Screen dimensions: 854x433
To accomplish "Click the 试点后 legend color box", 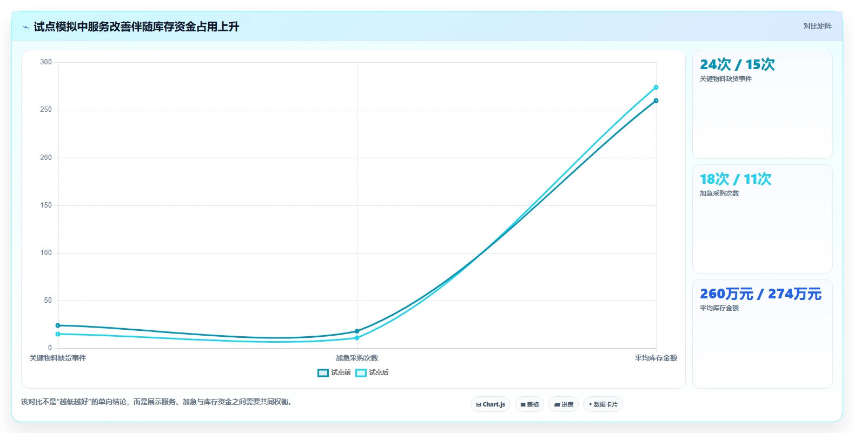I will pos(361,372).
